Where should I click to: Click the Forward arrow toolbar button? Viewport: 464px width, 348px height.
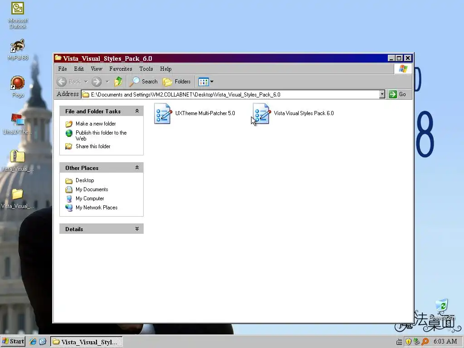click(97, 82)
